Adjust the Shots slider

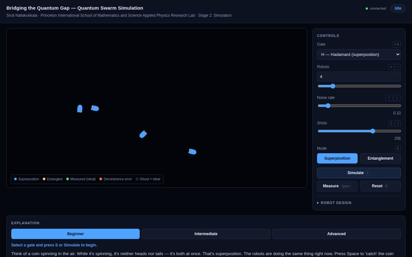point(359,131)
